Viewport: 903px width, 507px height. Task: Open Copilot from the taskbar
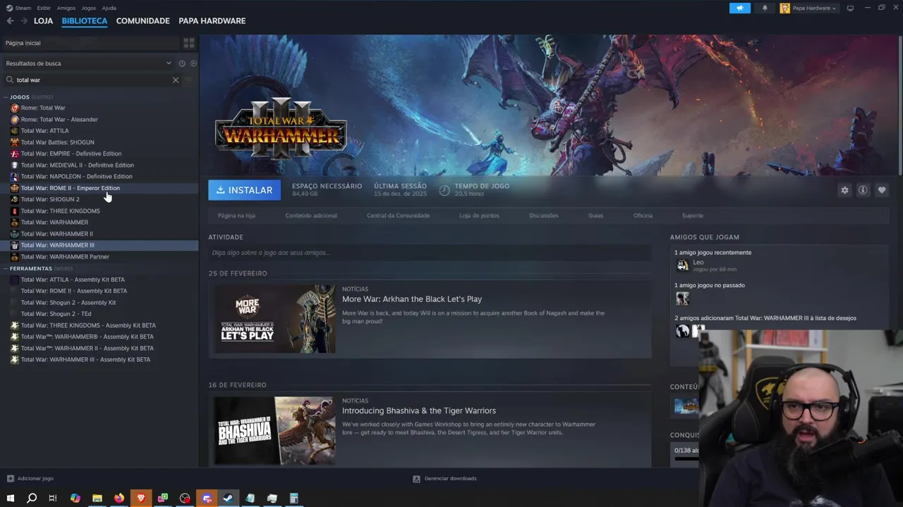pyautogui.click(x=75, y=499)
